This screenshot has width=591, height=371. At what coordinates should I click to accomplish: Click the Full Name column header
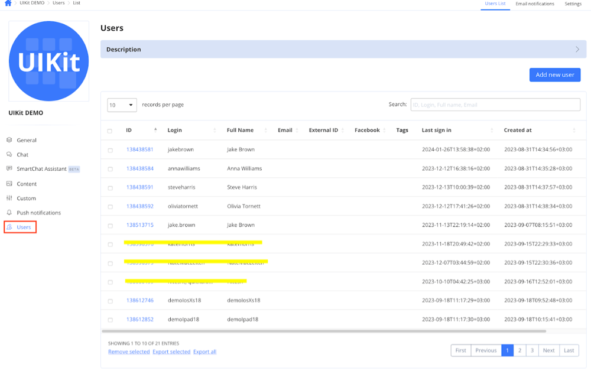click(240, 130)
